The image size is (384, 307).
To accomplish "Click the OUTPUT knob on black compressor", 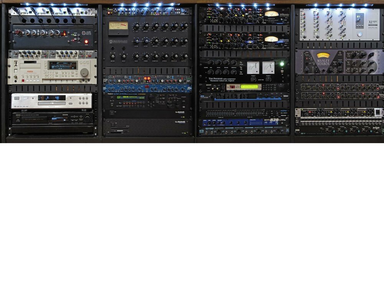I will pyautogui.click(x=185, y=56).
